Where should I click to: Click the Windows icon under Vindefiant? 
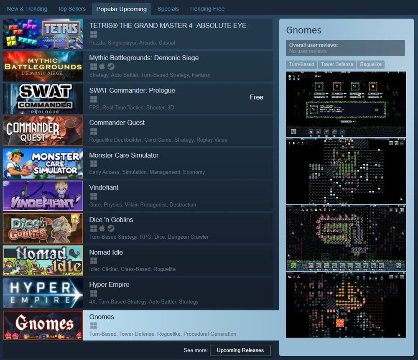point(94,196)
